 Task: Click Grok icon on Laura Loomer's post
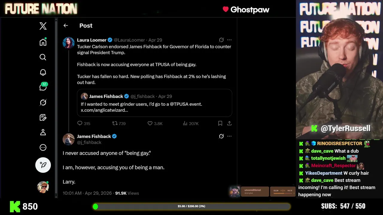[221, 40]
